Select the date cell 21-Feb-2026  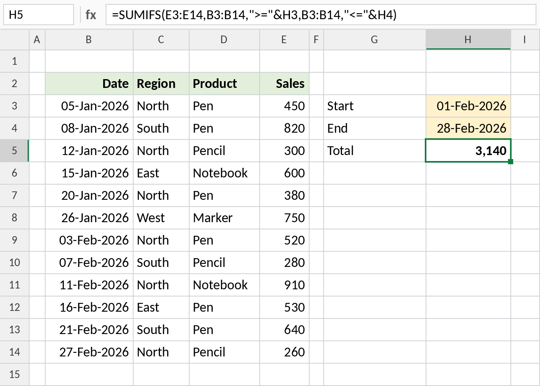[x=89, y=330]
